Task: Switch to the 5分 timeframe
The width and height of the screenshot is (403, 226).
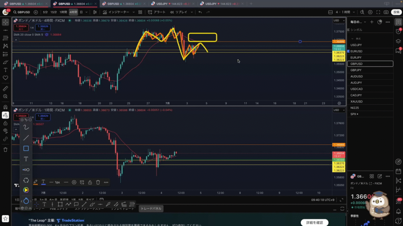Action: [x=46, y=12]
